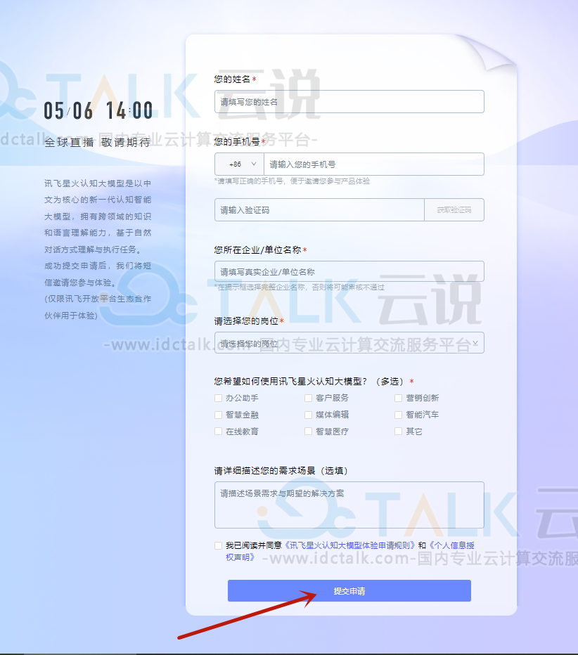
Task: Check the 在线教育 checkbox
Action: click(218, 431)
